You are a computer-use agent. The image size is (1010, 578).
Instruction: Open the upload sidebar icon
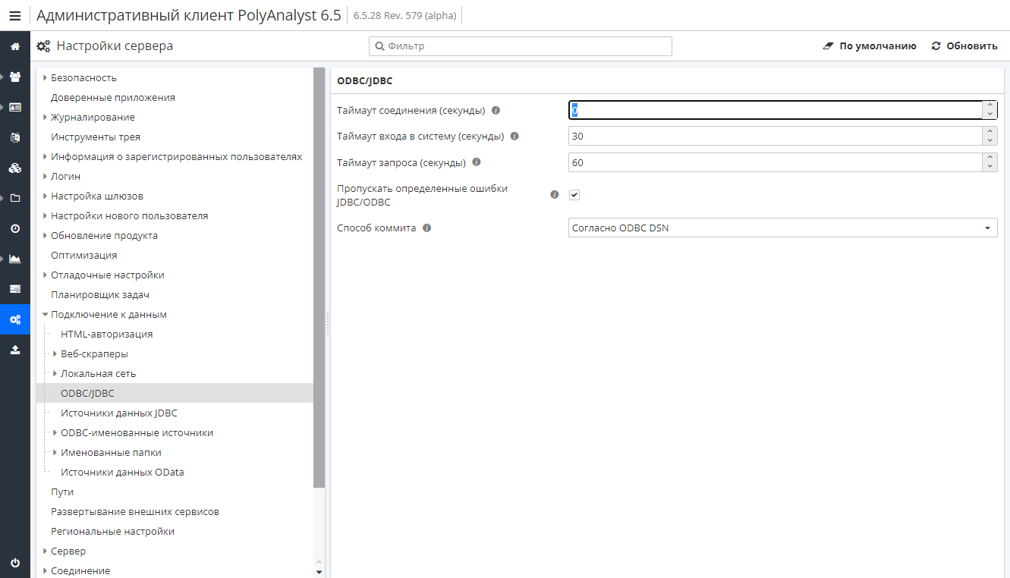15,350
